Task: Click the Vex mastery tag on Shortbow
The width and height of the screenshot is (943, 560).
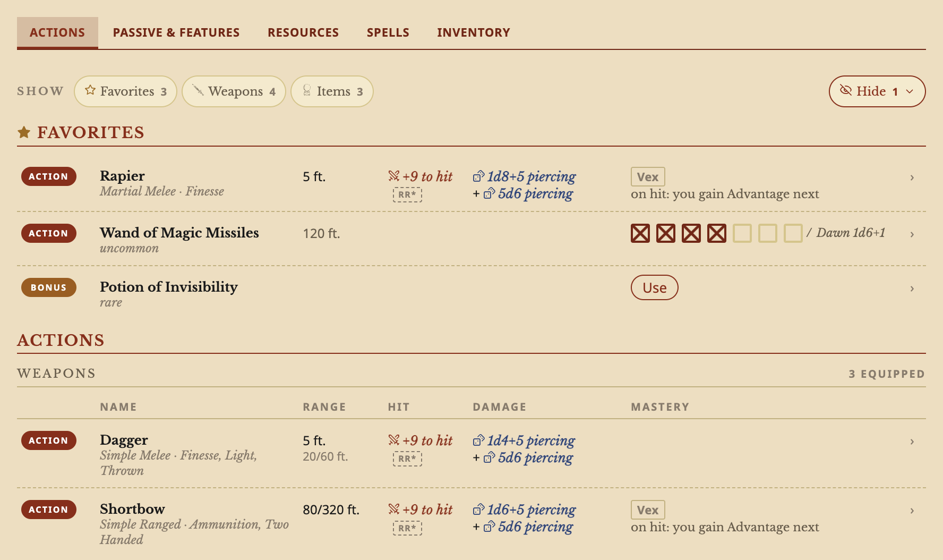Action: 648,510
